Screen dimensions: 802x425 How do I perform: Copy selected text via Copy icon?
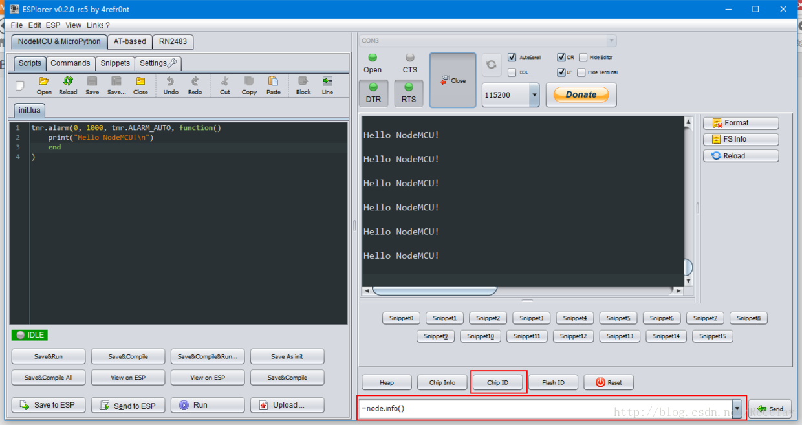pos(249,85)
